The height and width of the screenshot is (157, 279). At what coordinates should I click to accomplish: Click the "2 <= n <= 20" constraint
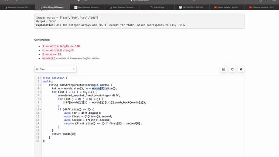click(51, 54)
